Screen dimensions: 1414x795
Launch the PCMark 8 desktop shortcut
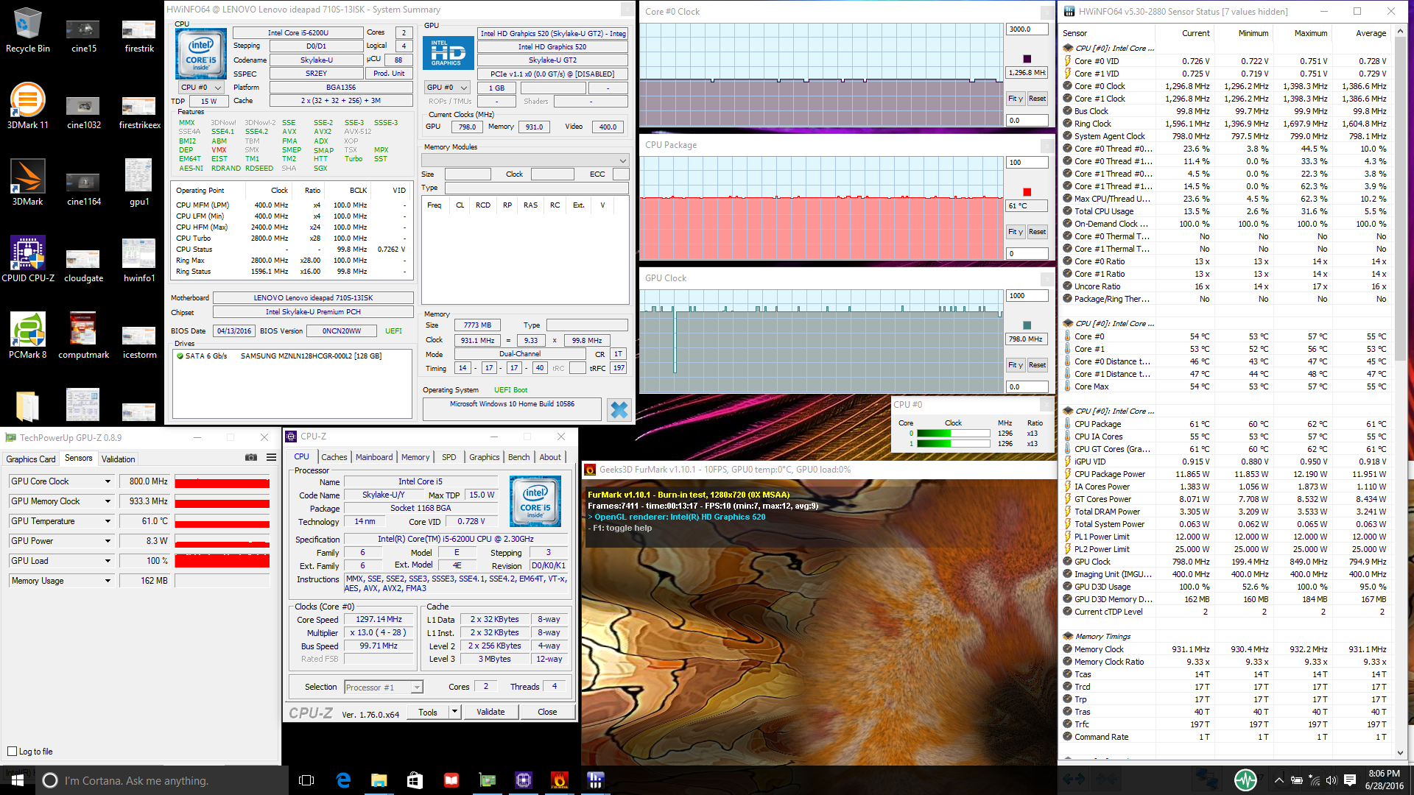(28, 336)
